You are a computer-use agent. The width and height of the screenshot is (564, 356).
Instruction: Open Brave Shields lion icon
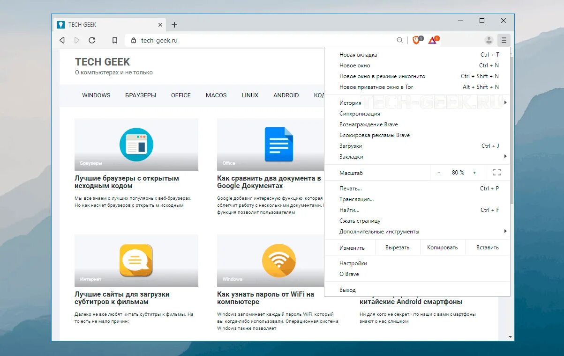[417, 40]
